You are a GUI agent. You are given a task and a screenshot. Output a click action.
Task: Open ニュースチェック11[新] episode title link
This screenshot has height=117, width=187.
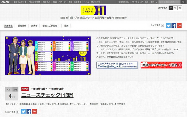tap(47, 95)
